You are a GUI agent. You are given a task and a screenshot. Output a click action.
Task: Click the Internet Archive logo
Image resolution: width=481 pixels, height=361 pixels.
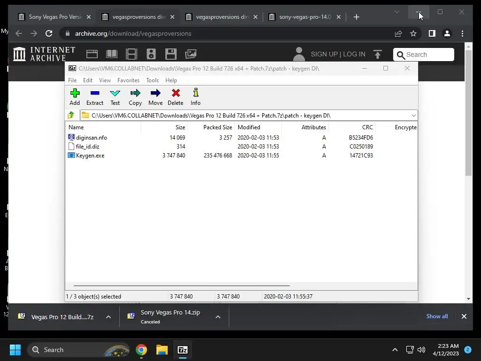(45, 54)
